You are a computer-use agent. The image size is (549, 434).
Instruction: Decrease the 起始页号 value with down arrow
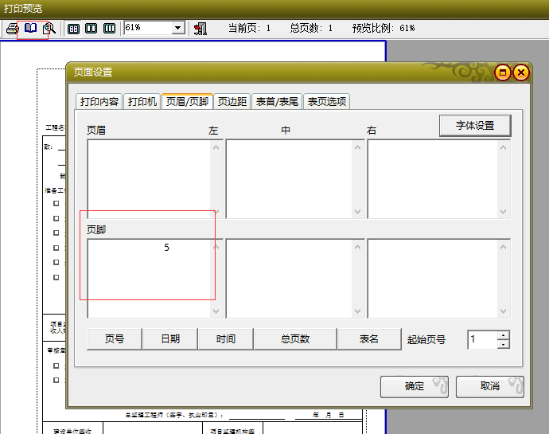(x=503, y=344)
